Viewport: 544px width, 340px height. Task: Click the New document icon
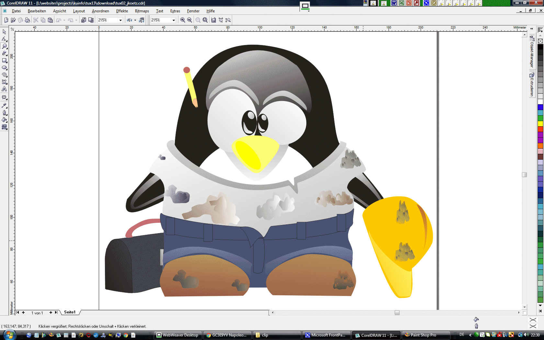click(x=6, y=20)
